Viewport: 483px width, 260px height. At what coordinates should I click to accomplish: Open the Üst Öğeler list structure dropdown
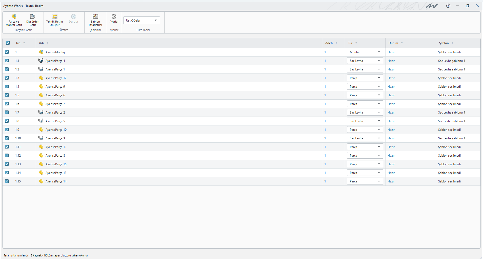[142, 20]
